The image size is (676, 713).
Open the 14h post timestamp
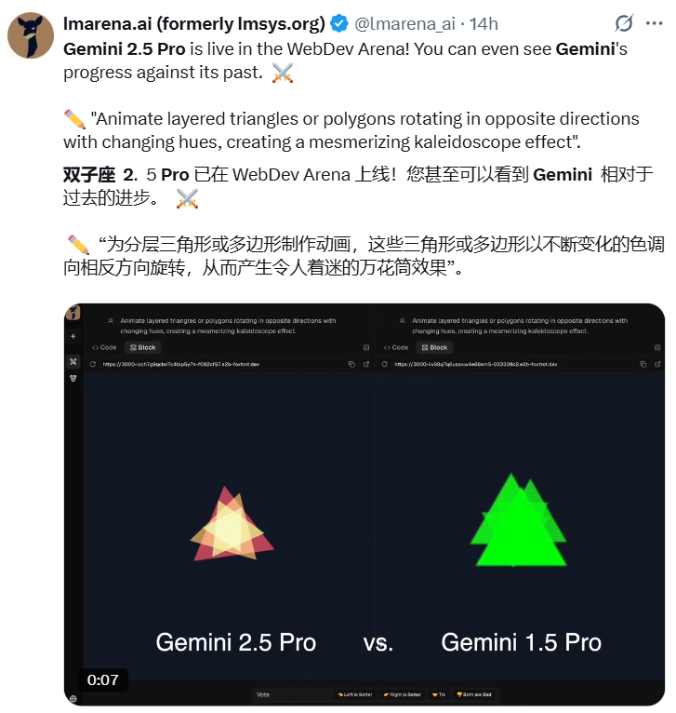click(x=484, y=23)
